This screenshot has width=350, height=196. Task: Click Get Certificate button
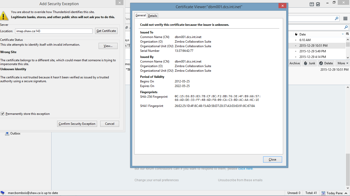(106, 31)
